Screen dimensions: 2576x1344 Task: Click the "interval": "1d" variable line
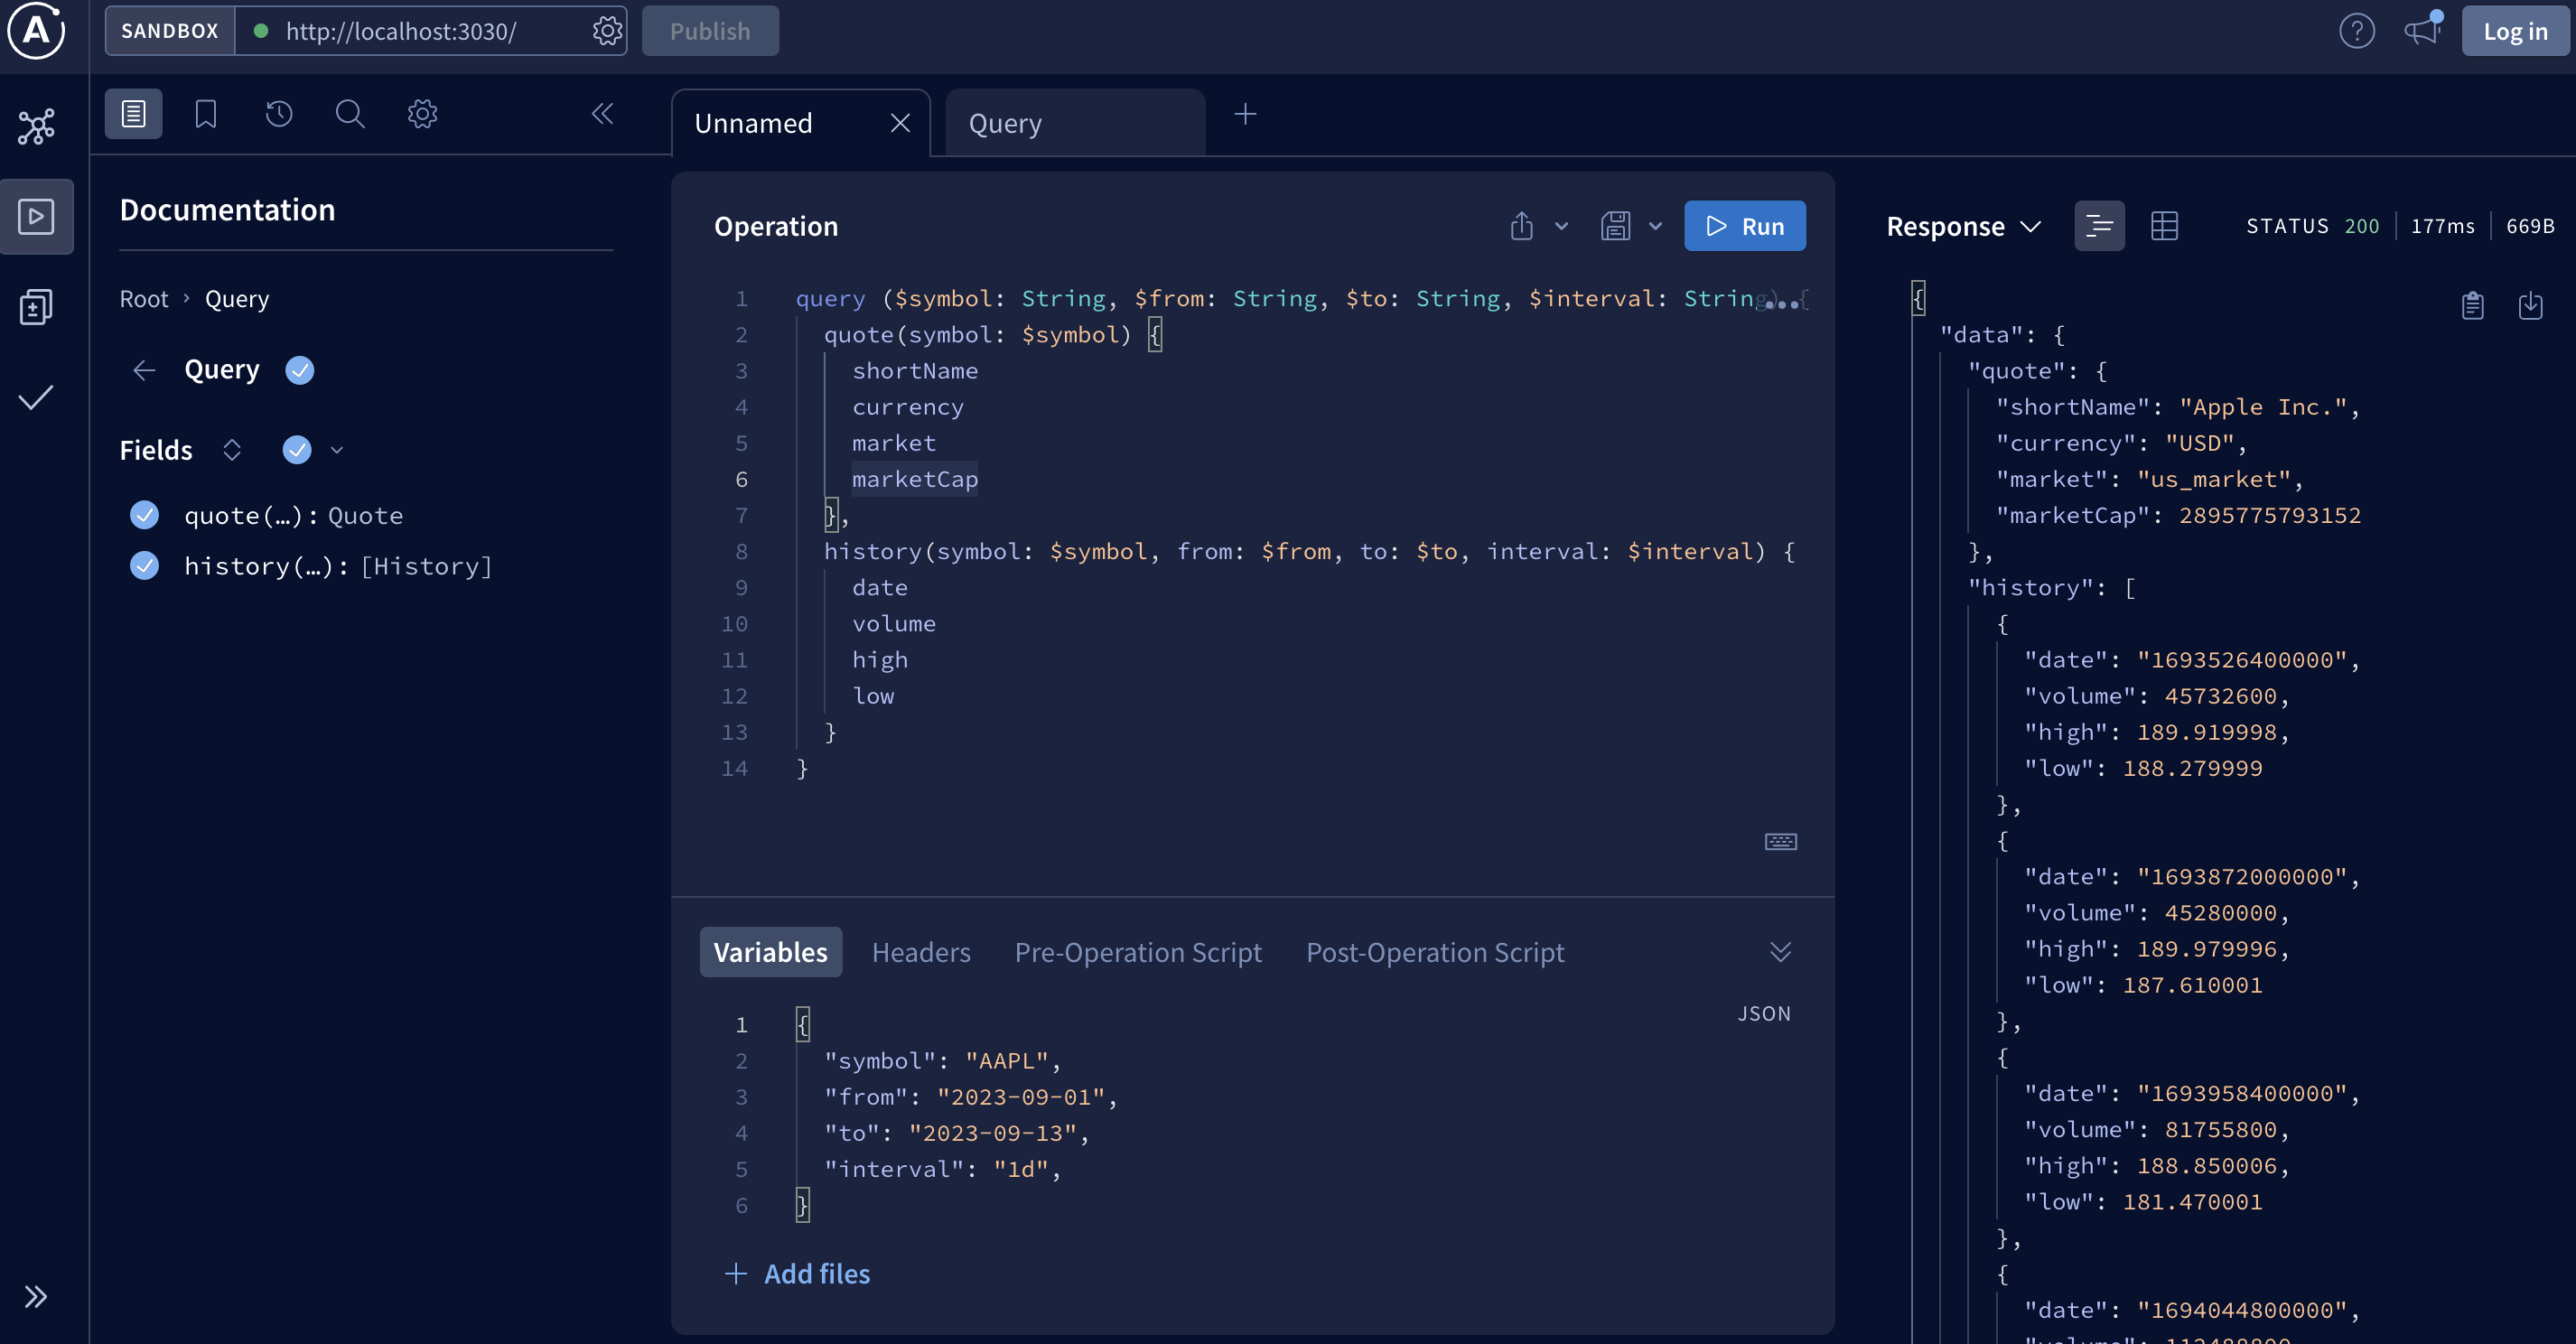pos(942,1169)
